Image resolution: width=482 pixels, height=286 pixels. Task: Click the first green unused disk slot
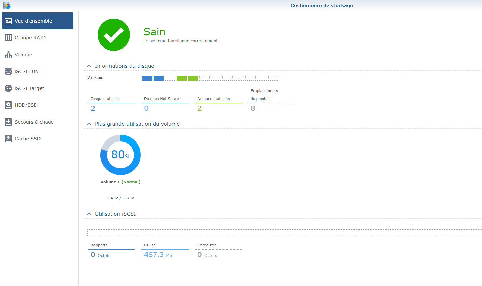[x=182, y=78]
